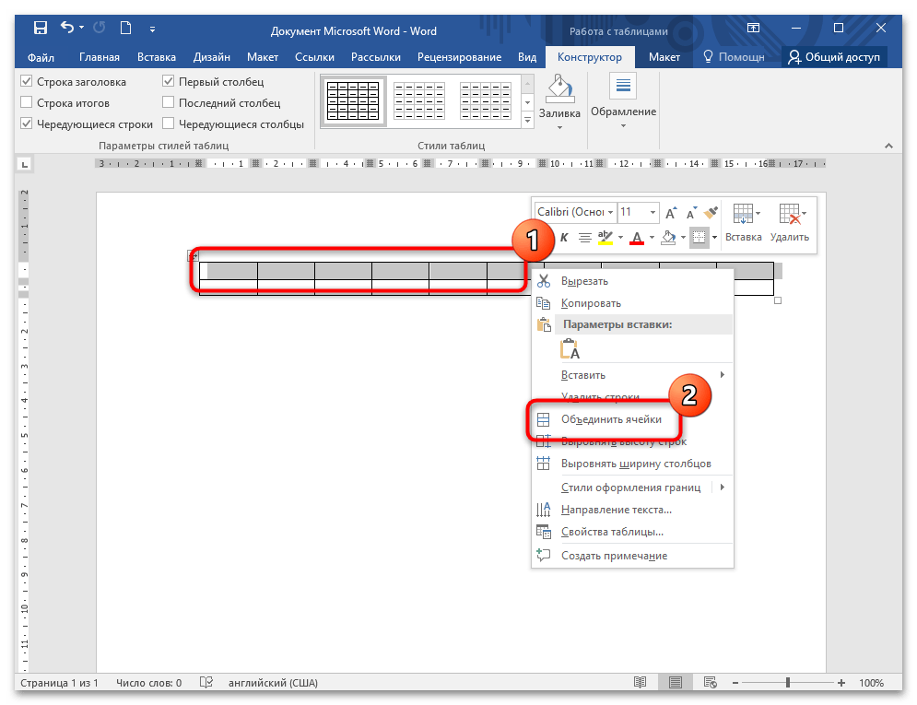Select the first plain table grid style
This screenshot has height=705, width=917.
pos(353,100)
